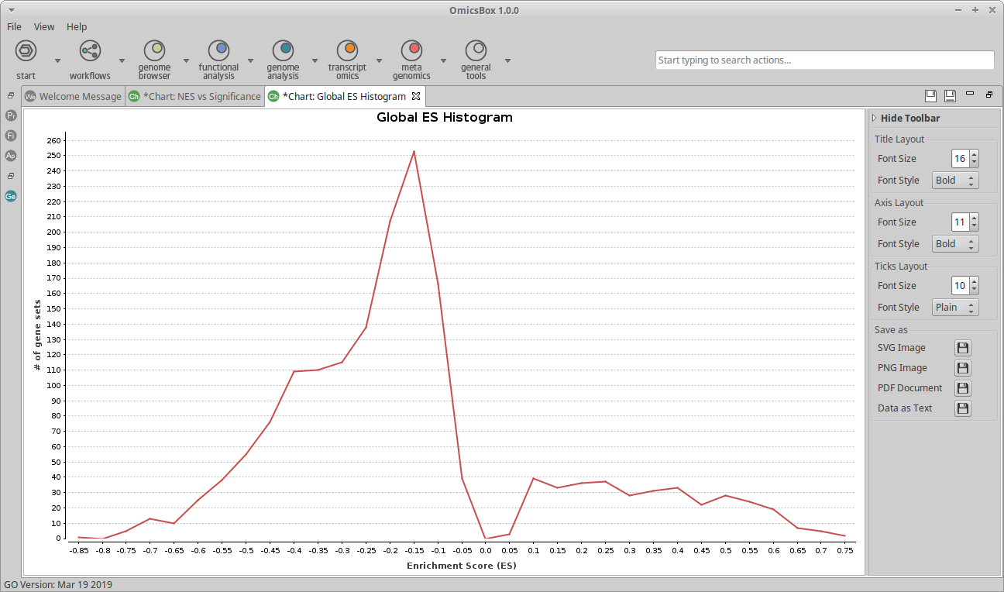1004x592 pixels.
Task: Open the workflows toolbar icon
Action: tap(90, 51)
